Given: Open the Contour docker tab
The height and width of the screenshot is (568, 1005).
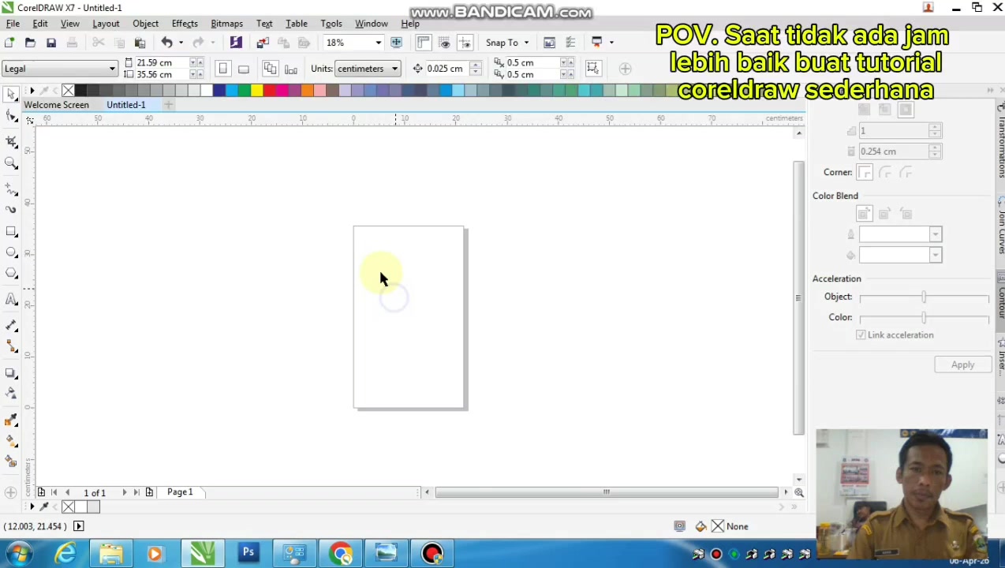Looking at the screenshot, I should [x=1000, y=301].
